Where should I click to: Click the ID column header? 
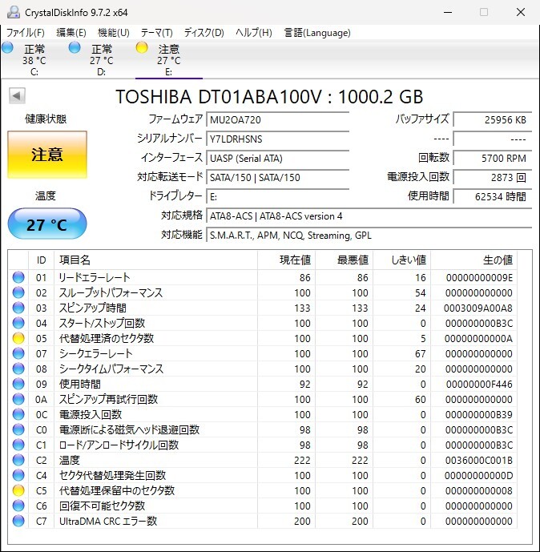[41, 260]
